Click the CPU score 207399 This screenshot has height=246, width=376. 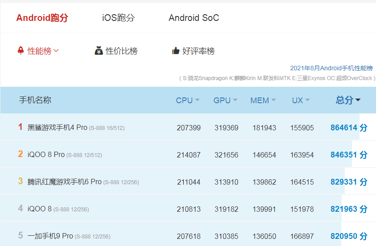coord(189,128)
